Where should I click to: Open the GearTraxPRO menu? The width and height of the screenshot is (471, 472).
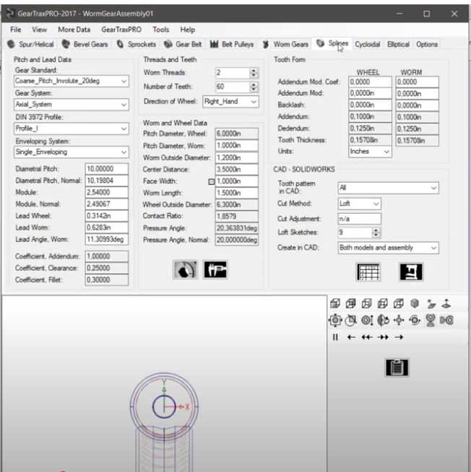pyautogui.click(x=121, y=30)
